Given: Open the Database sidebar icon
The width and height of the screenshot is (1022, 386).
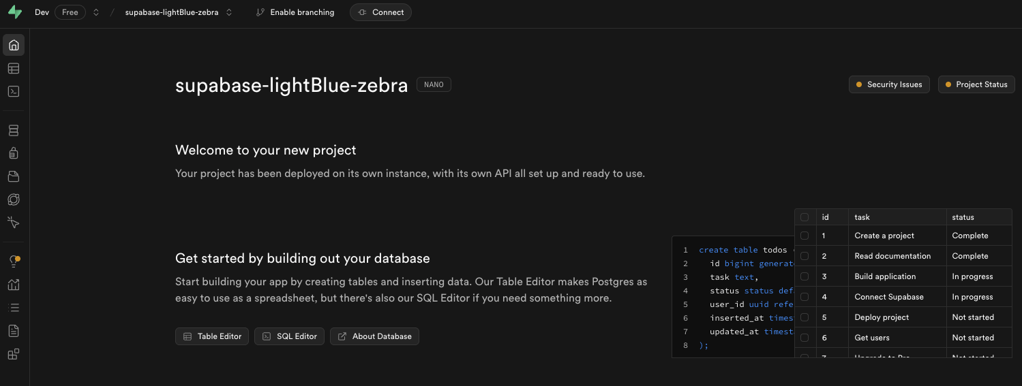Looking at the screenshot, I should [14, 130].
